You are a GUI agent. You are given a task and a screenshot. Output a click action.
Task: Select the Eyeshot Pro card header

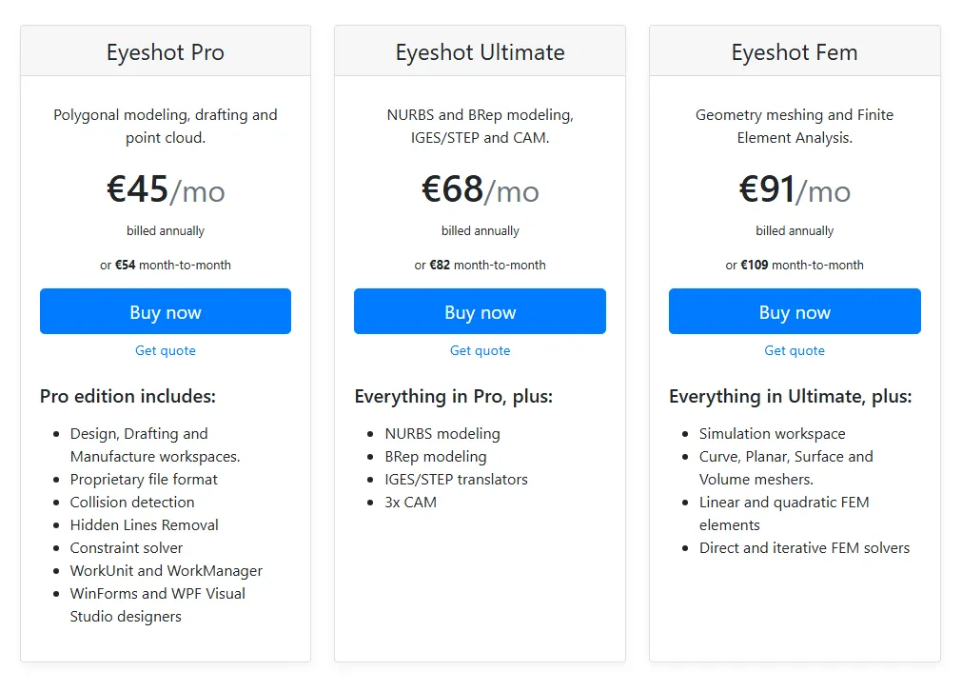coord(166,52)
